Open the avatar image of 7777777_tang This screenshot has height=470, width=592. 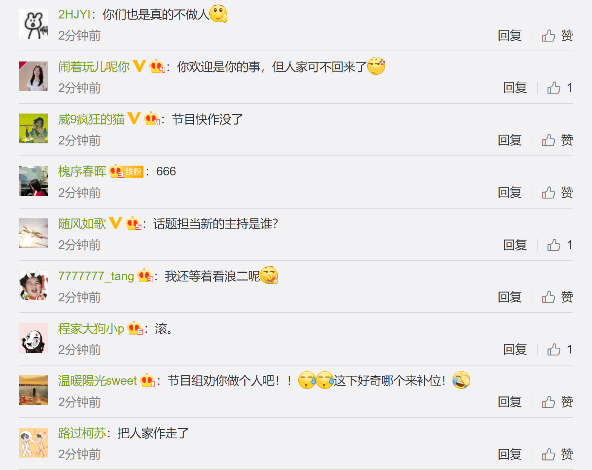(34, 286)
